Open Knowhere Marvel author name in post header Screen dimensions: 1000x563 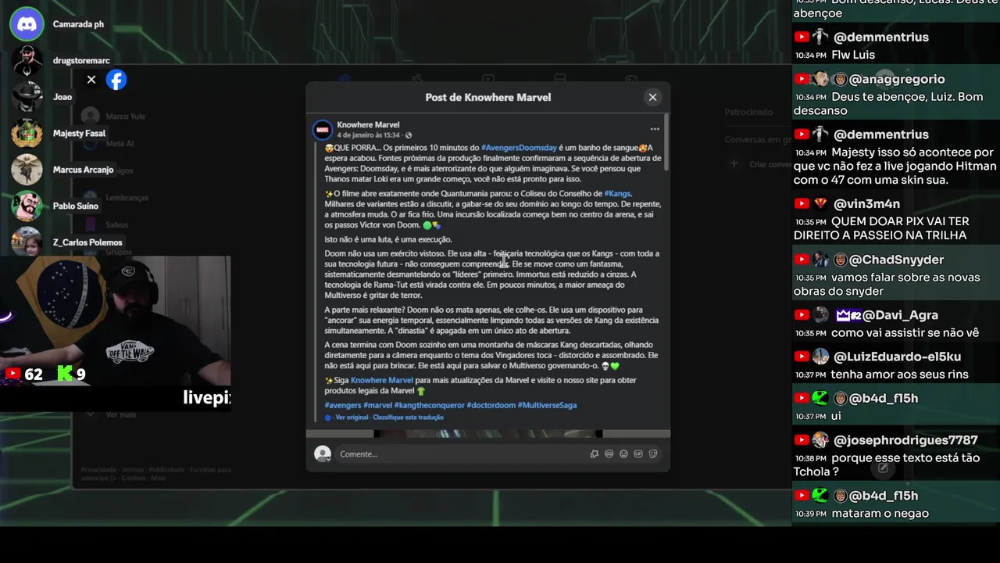click(x=368, y=124)
